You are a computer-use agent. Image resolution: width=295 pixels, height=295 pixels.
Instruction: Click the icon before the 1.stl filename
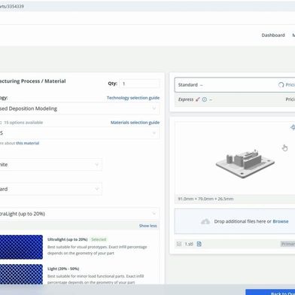tap(179, 244)
